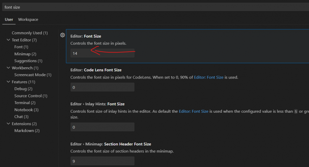Image resolution: width=309 pixels, height=167 pixels.
Task: Select Markdown under Extensions
Action: (x=27, y=131)
